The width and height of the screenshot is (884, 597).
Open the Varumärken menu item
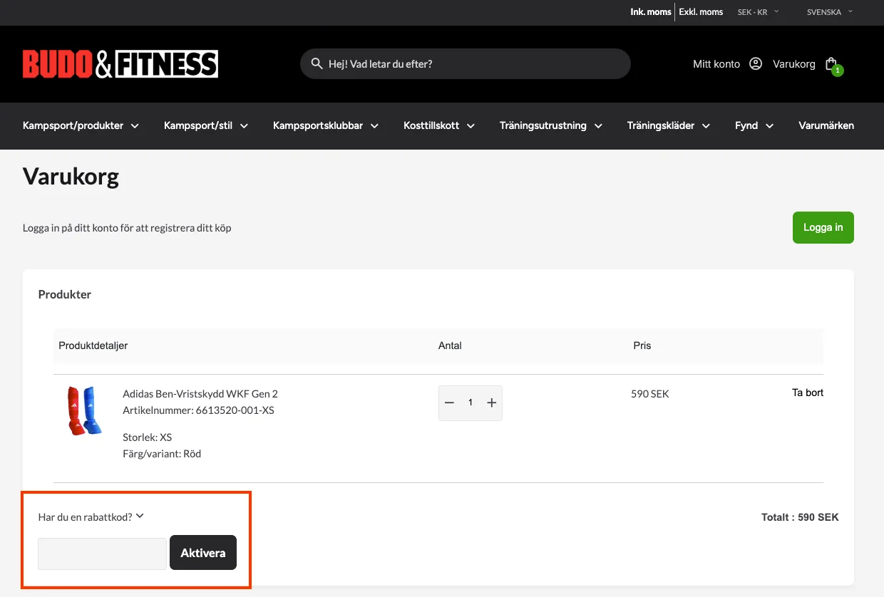[x=826, y=126]
